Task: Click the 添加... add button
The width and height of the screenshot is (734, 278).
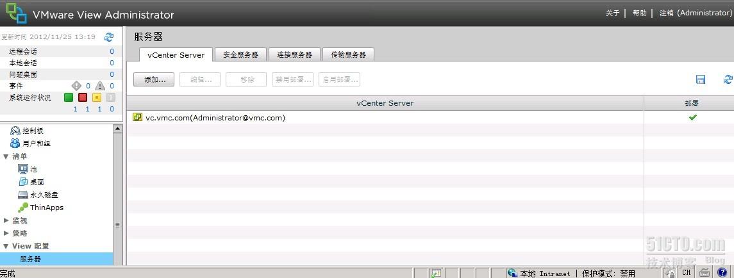Action: point(154,79)
